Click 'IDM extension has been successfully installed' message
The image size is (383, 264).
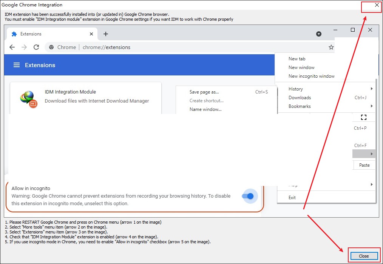[87, 14]
